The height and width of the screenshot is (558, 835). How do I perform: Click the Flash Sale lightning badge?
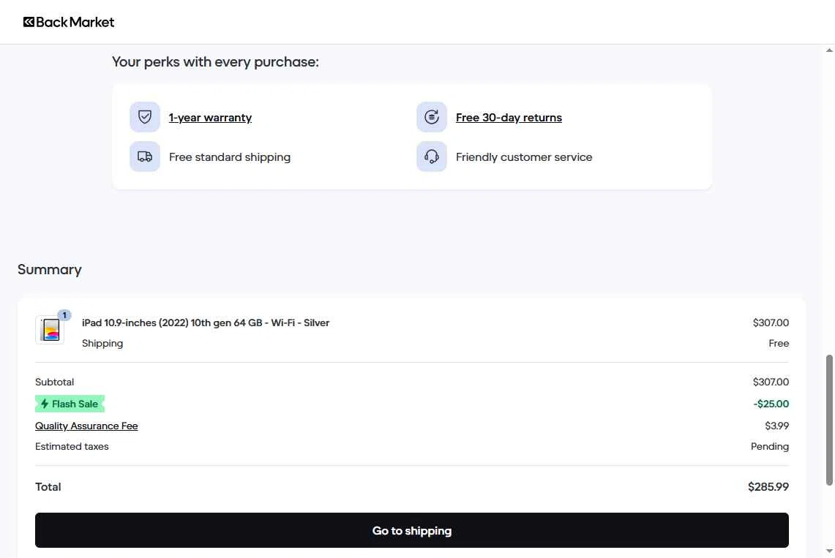click(70, 404)
